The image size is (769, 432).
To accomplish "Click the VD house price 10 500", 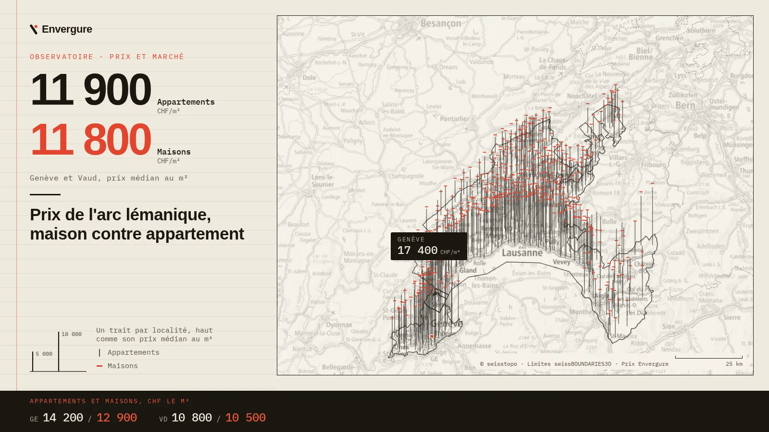I will [246, 418].
